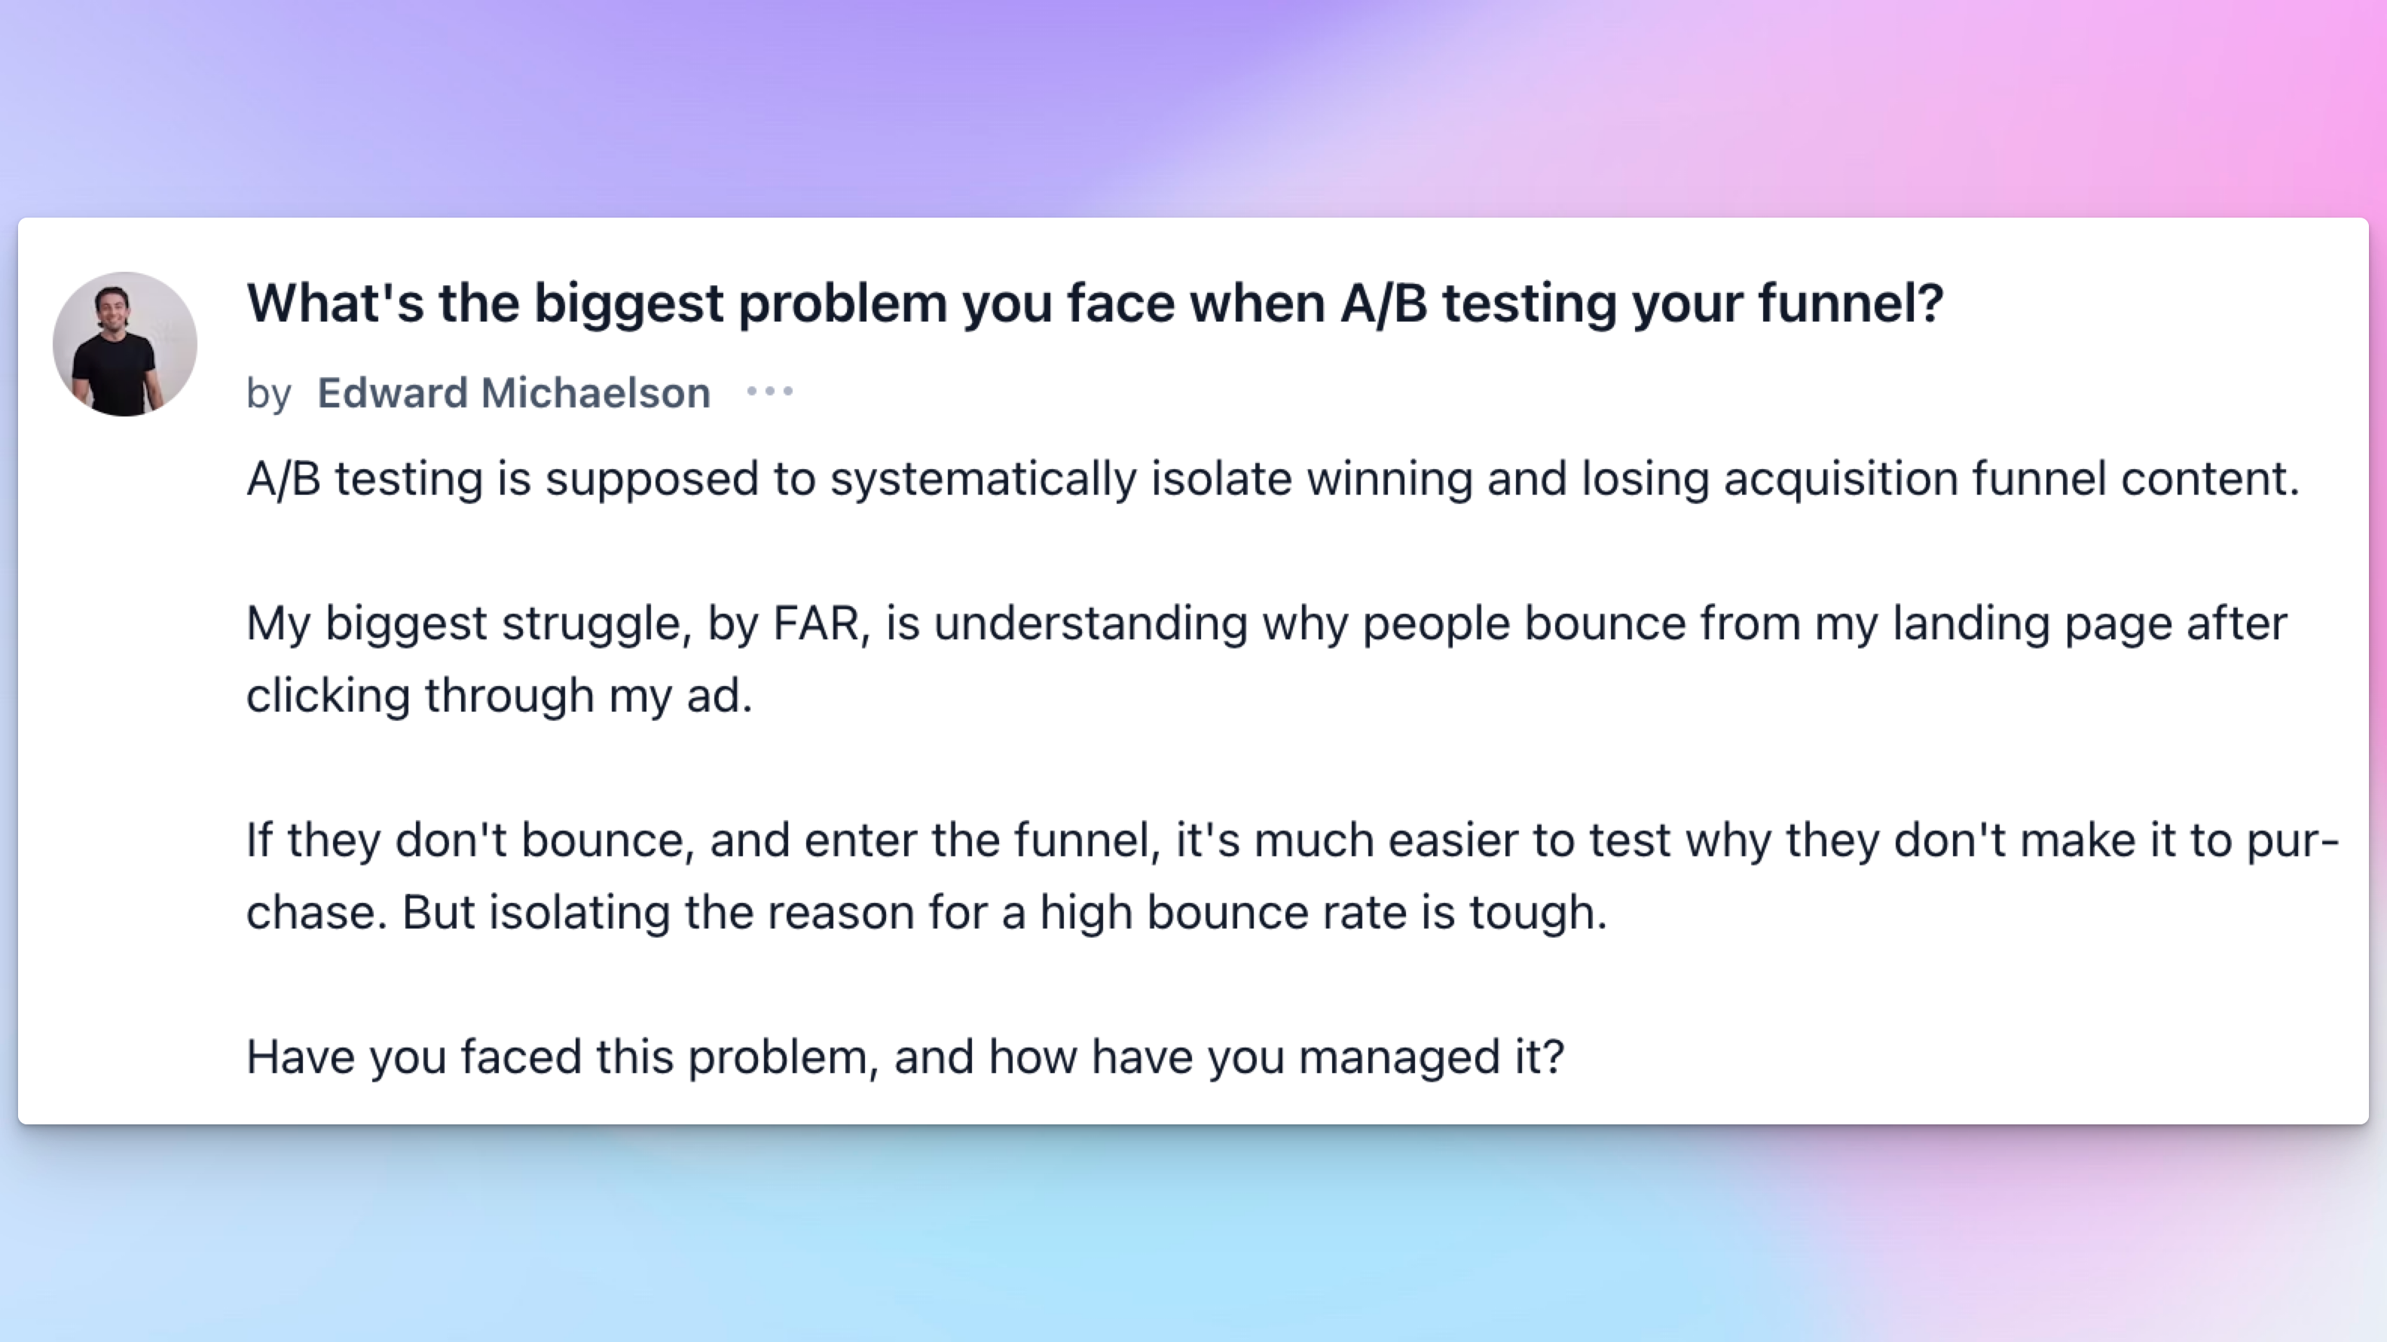Click the question "Have you faced this problem"
Image resolution: width=2387 pixels, height=1342 pixels.
point(904,1057)
